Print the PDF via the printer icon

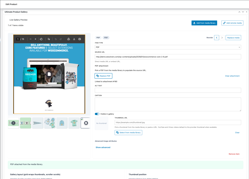80,39
